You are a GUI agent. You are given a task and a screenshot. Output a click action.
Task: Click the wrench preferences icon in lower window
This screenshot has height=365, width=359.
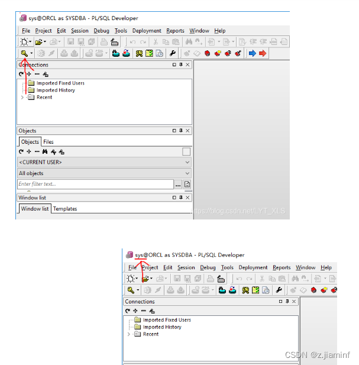[279, 290]
